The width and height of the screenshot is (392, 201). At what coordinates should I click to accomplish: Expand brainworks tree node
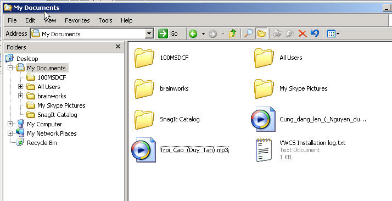click(x=20, y=96)
